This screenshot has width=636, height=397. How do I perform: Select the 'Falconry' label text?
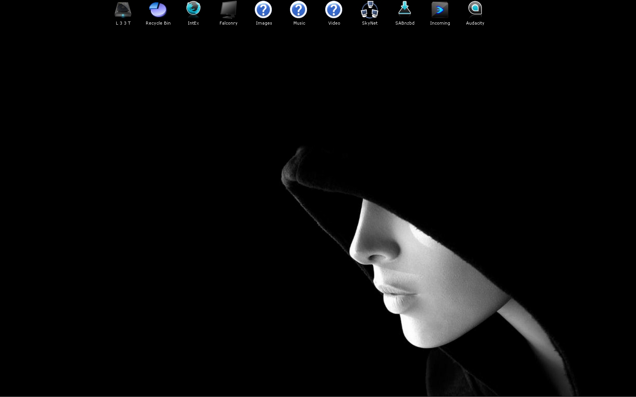229,23
